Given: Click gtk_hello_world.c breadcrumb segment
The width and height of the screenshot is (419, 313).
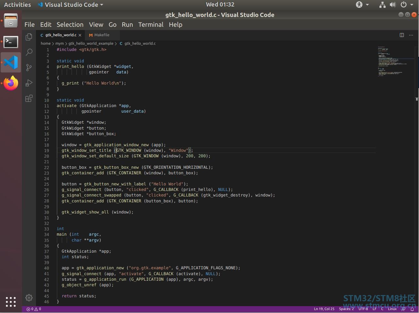Looking at the screenshot, I should (x=140, y=43).
